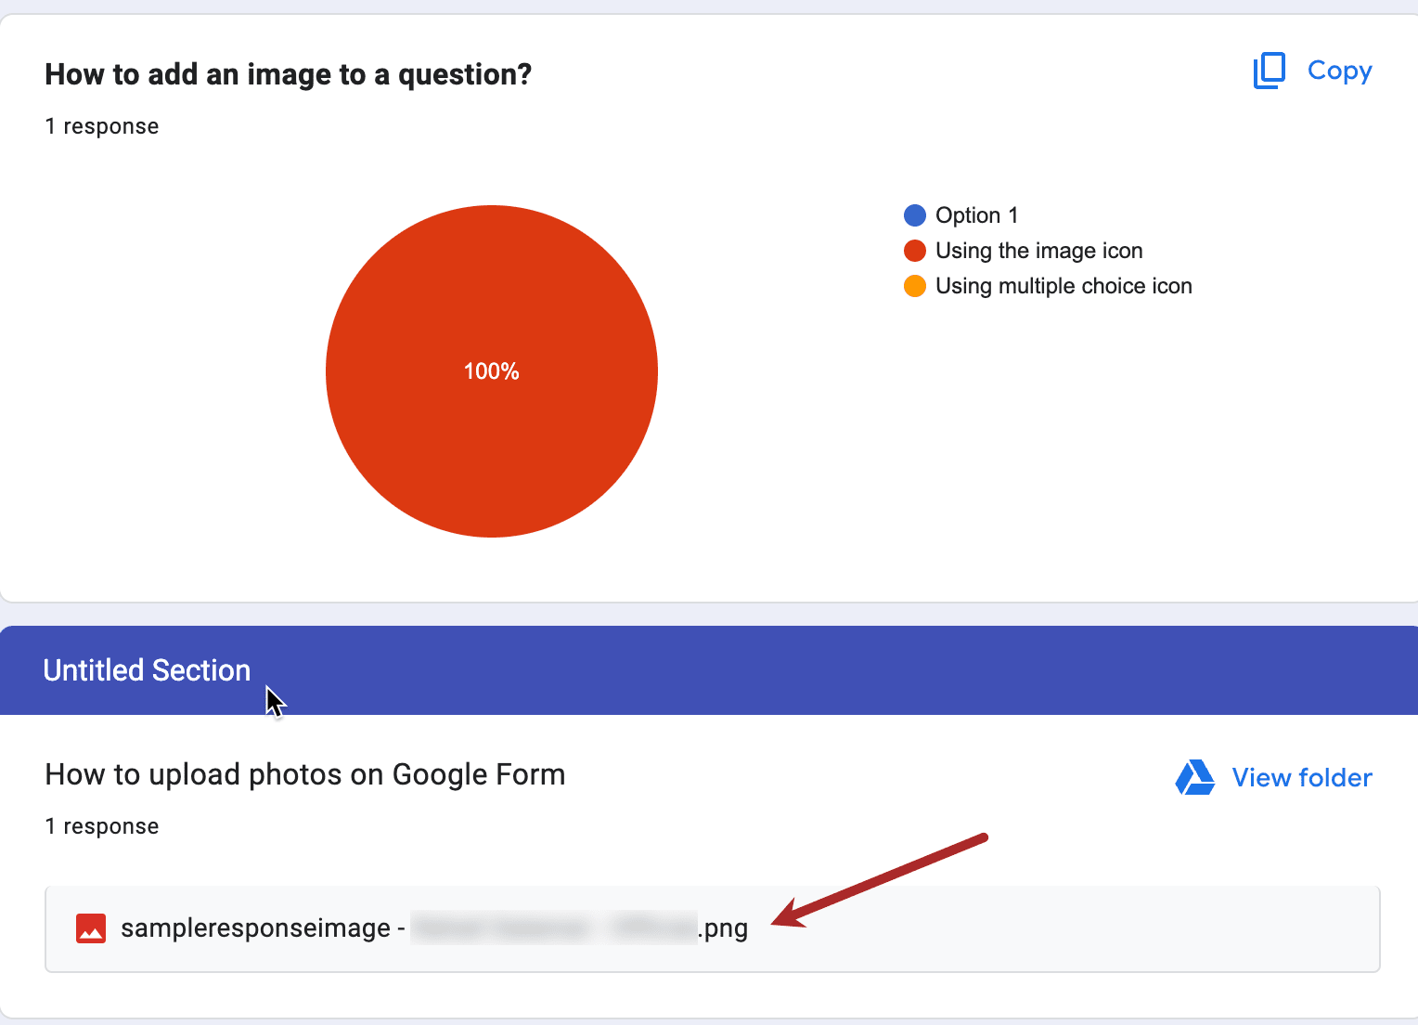Click the orange legend dot
The width and height of the screenshot is (1418, 1025).
(x=915, y=286)
